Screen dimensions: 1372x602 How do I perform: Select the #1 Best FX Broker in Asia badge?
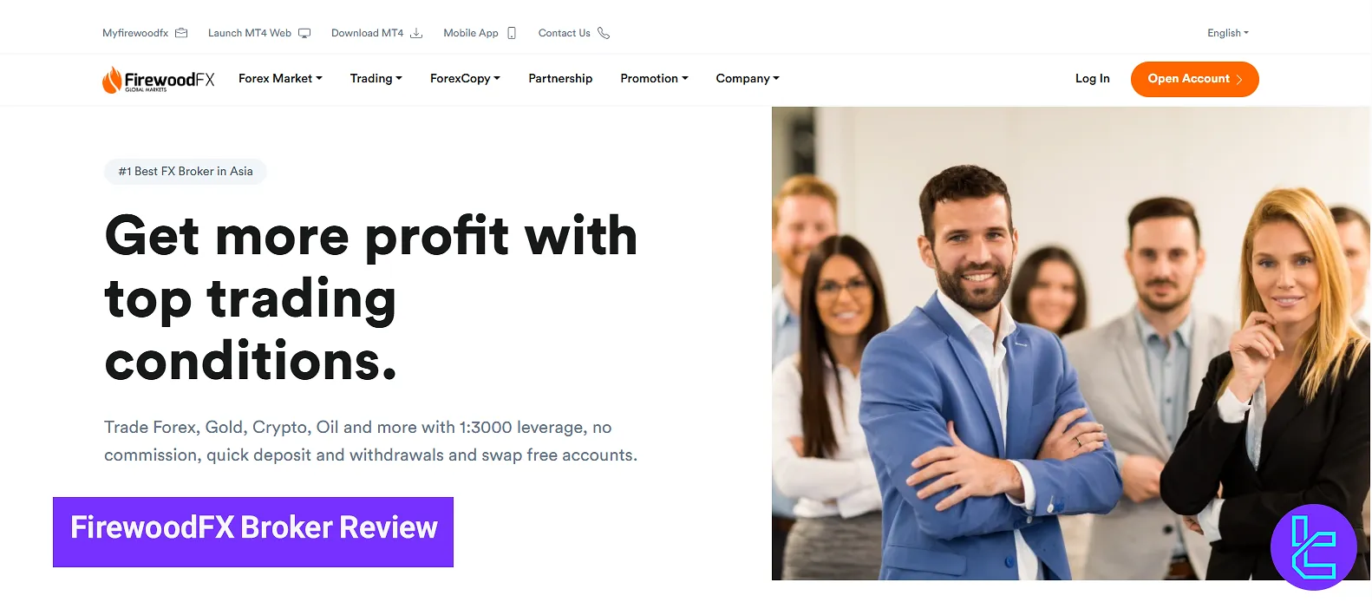click(186, 171)
